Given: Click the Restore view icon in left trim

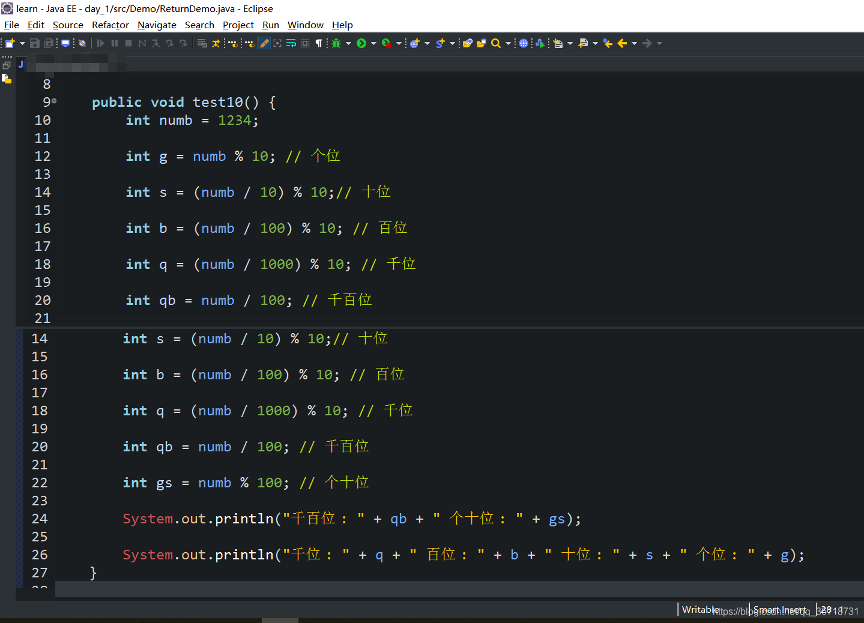Looking at the screenshot, I should [7, 65].
